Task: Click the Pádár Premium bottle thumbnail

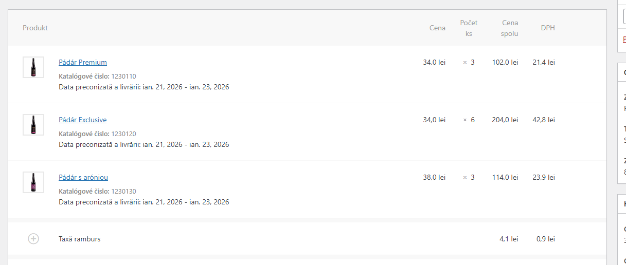Action: coord(33,67)
